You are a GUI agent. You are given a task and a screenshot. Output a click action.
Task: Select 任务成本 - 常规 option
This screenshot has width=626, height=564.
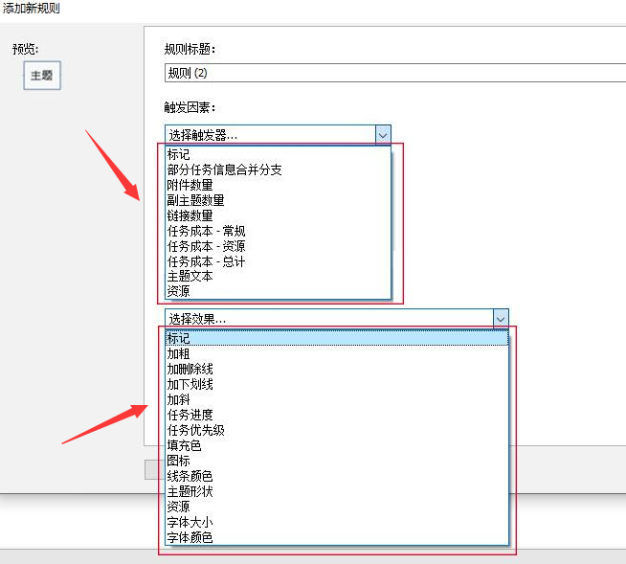(x=278, y=231)
